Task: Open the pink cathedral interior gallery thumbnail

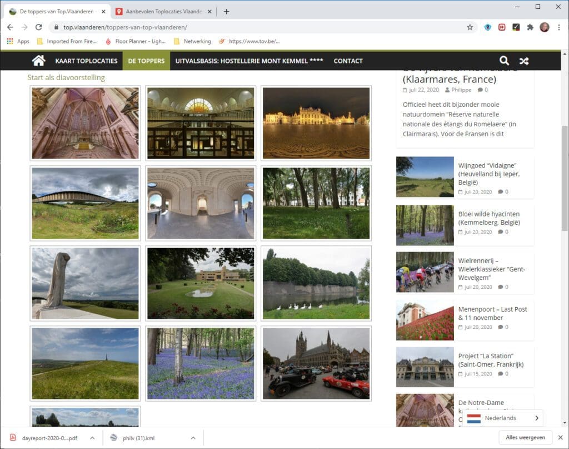Action: (x=85, y=123)
